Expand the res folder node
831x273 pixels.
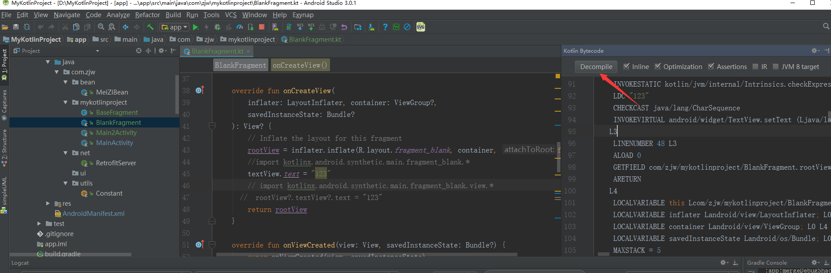tap(48, 204)
